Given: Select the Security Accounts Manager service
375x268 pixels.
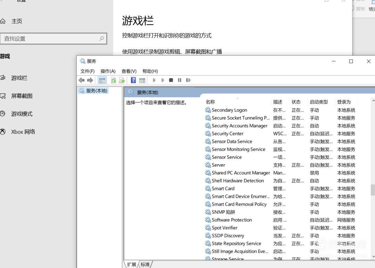Looking at the screenshot, I should pos(239,126).
